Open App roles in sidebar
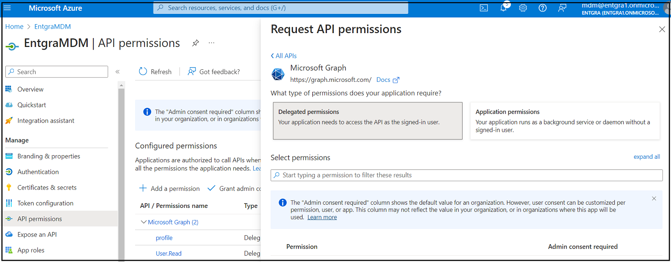 (31, 250)
